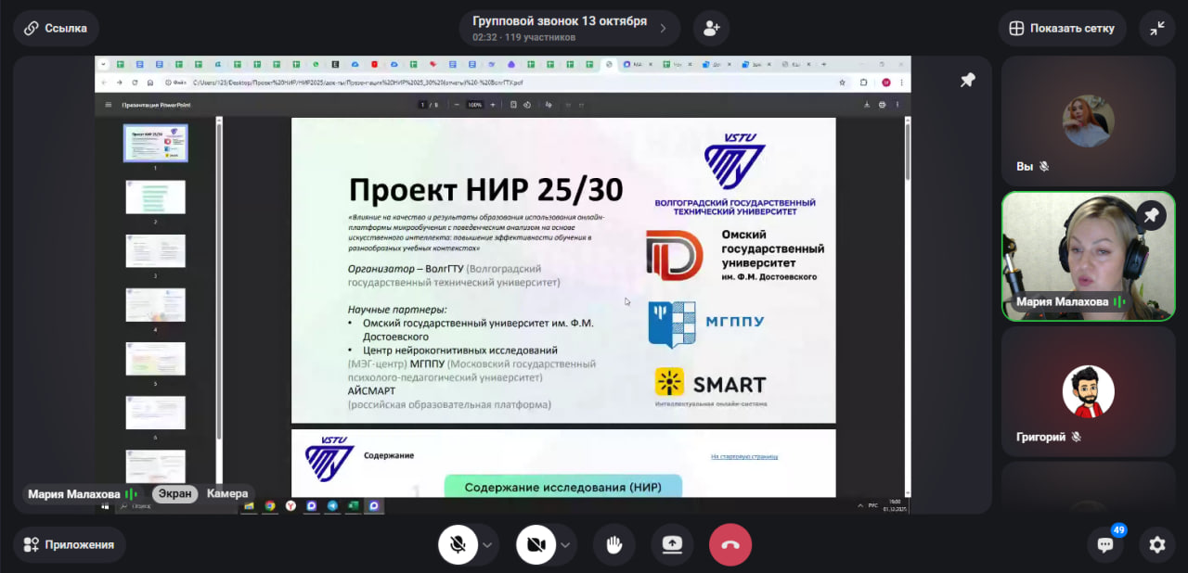
Task: Open call settings gear icon
Action: pos(1156,545)
